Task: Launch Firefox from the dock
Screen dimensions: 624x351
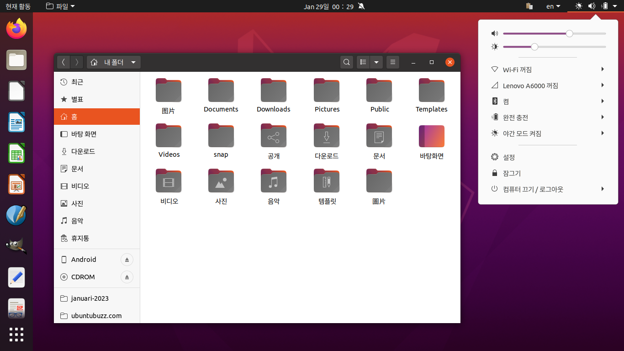Action: click(16, 29)
